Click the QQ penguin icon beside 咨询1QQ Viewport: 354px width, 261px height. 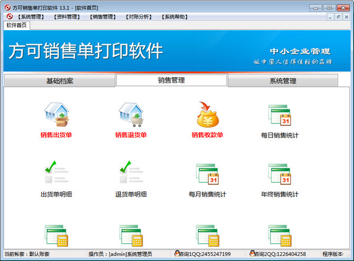click(177, 253)
